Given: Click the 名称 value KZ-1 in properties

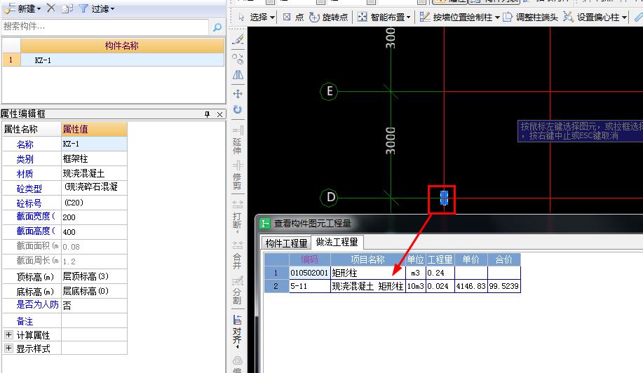Looking at the screenshot, I should pyautogui.click(x=94, y=144).
